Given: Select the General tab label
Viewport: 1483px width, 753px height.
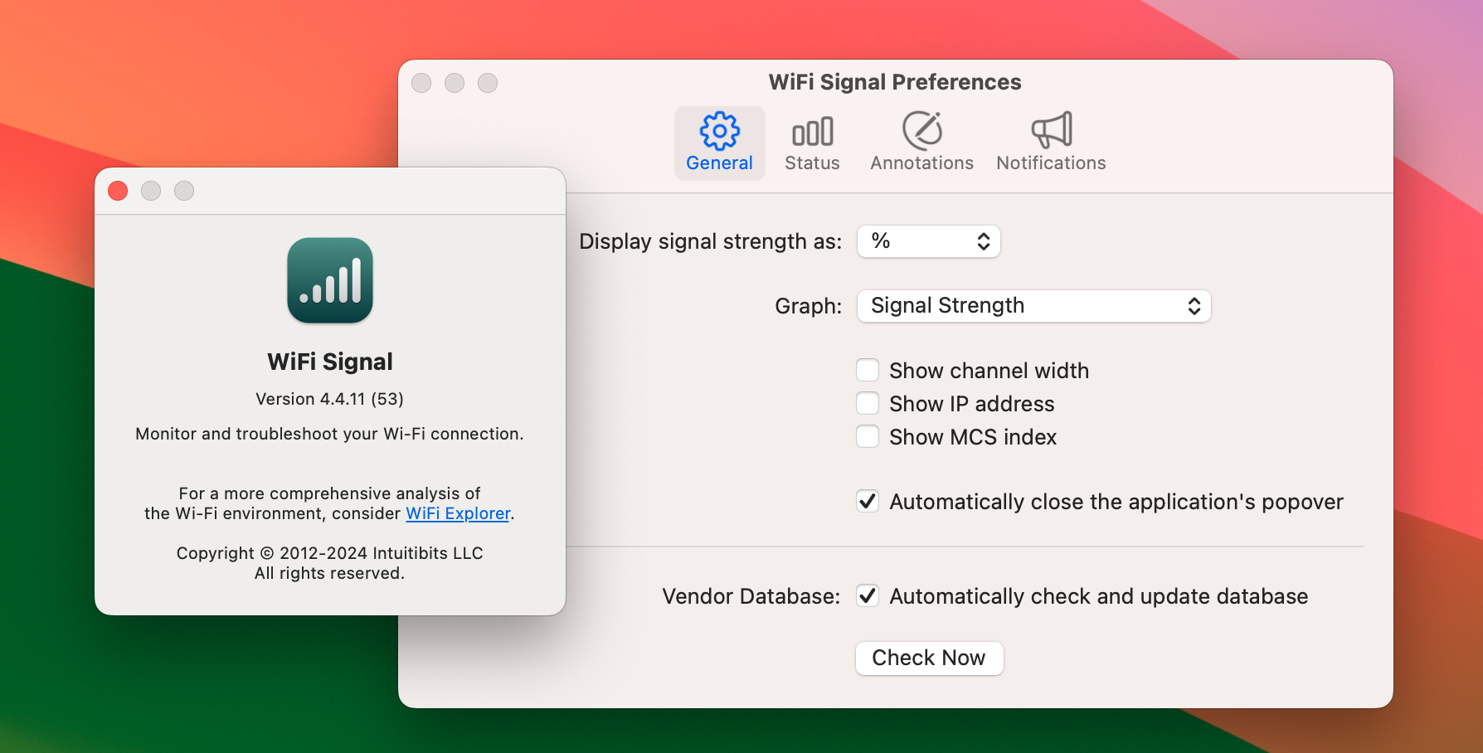Looking at the screenshot, I should pyautogui.click(x=719, y=163).
